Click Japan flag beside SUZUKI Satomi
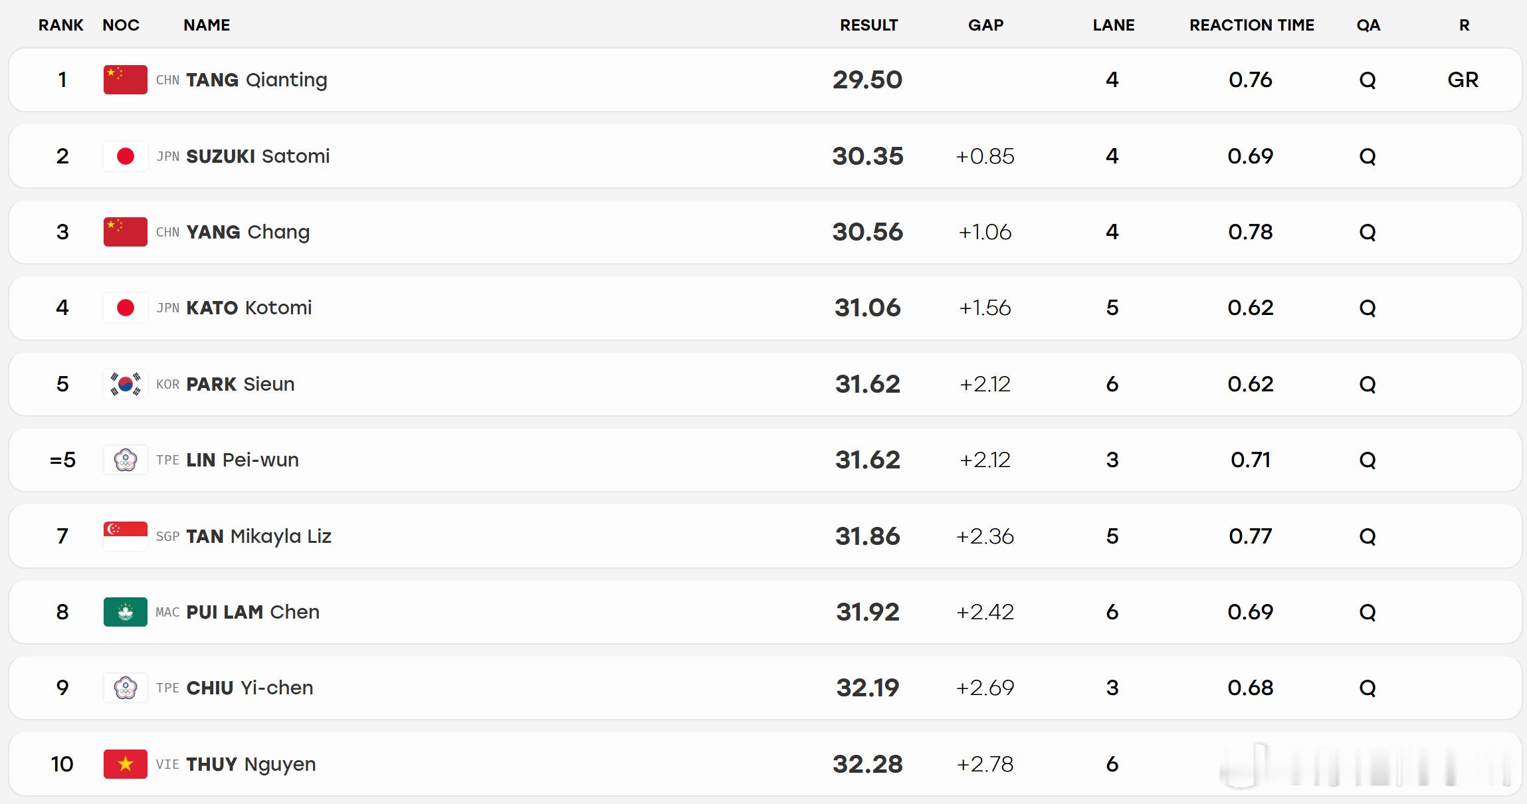Screen dimensions: 1527x804 click(x=125, y=156)
